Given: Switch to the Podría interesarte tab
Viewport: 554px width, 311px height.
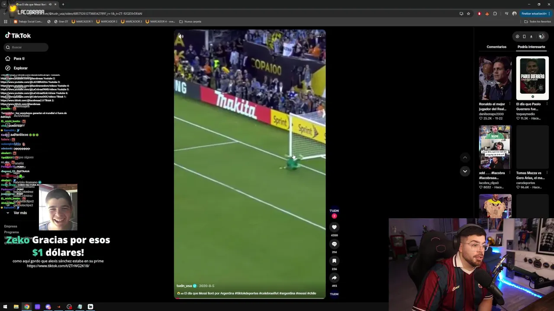Looking at the screenshot, I should click(531, 47).
